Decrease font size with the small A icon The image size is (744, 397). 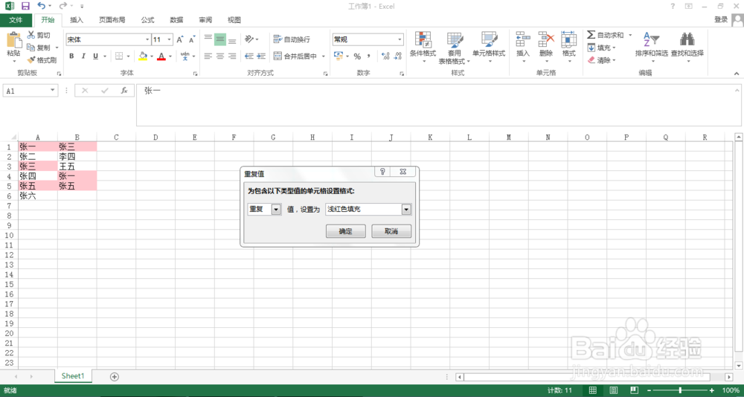click(x=192, y=40)
